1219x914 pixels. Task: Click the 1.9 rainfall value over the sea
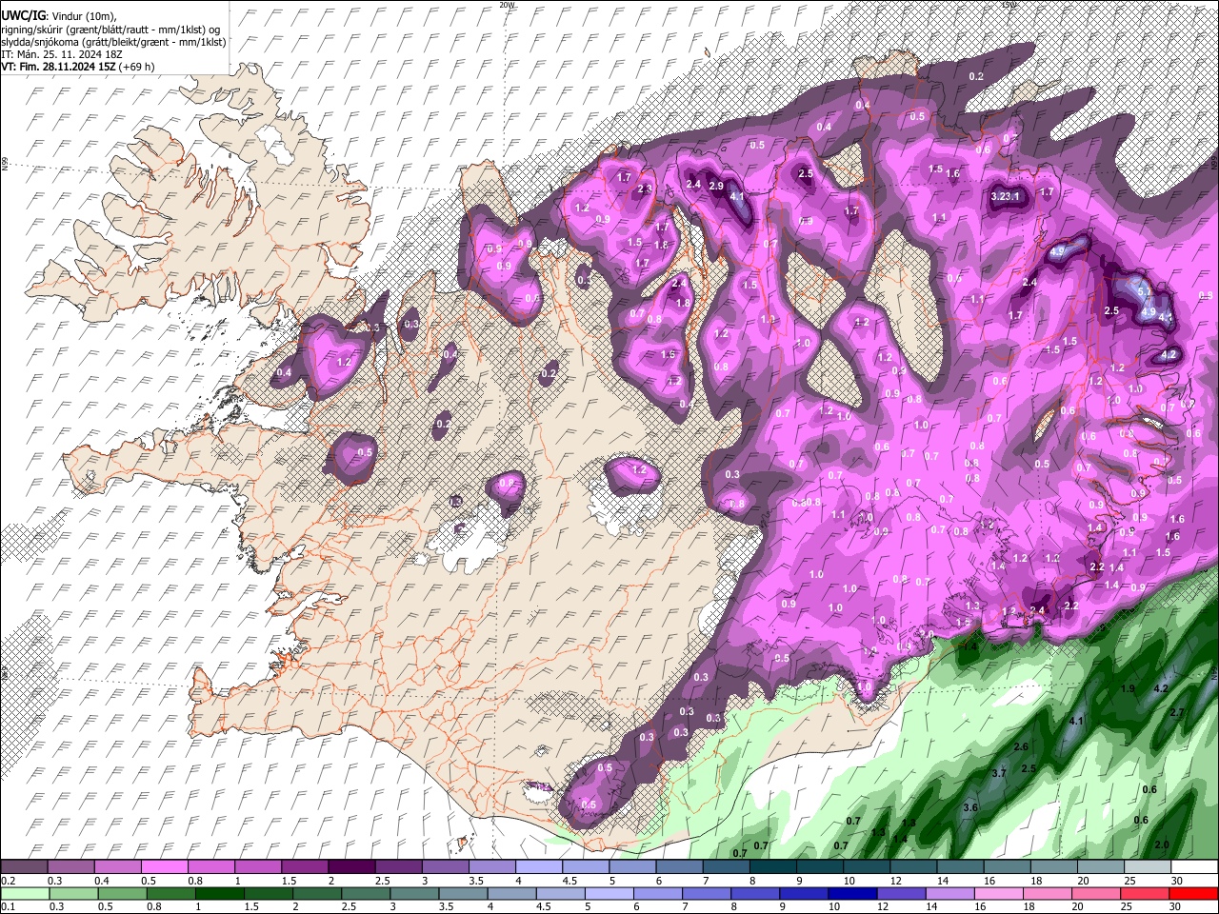click(x=1129, y=688)
